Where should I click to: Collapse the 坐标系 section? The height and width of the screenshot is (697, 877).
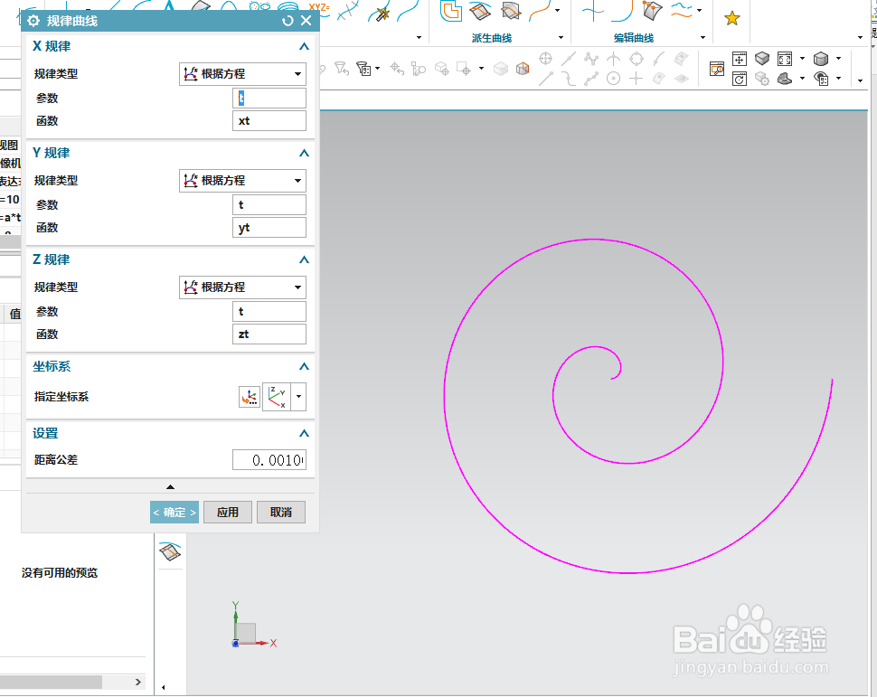tap(304, 366)
